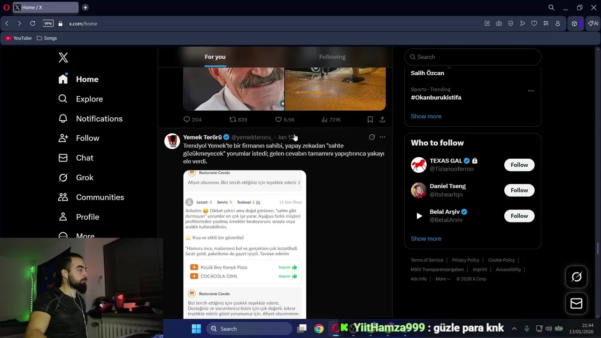This screenshot has width=601, height=338.
Task: Open the Songs bookmarks folder
Action: coord(47,38)
